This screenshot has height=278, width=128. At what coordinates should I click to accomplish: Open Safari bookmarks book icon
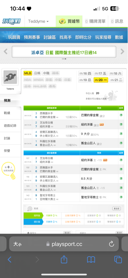coord(91,260)
